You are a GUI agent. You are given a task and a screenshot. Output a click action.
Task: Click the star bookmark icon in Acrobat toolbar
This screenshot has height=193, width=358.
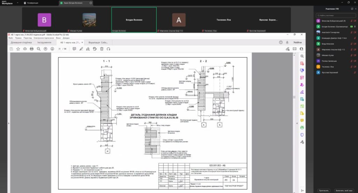[x=18, y=49]
